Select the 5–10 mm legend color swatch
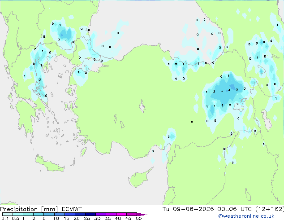Viewport: 284px width, 220px height. [x=49, y=214]
